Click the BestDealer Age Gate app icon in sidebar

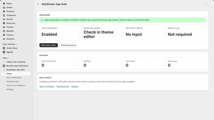tap(4, 70)
